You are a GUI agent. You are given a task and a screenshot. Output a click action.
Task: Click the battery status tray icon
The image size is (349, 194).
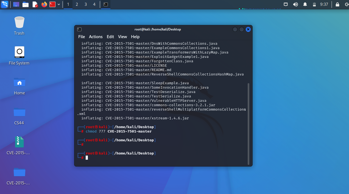click(314, 4)
